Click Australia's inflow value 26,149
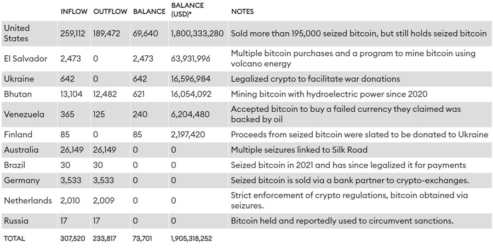The width and height of the screenshot is (493, 248). [x=72, y=149]
